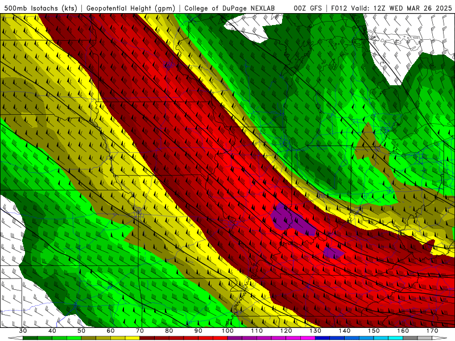Click the '160' value on the color scale
455x341 pixels.
click(403, 331)
